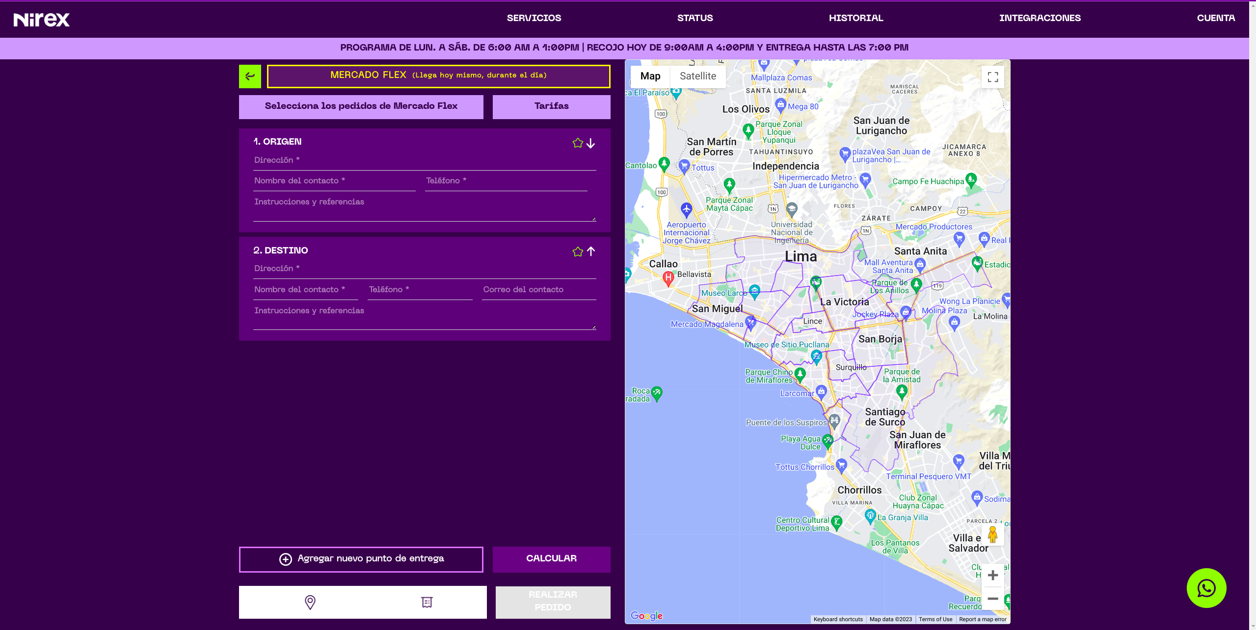Move Destino section up with arrow

click(x=590, y=252)
